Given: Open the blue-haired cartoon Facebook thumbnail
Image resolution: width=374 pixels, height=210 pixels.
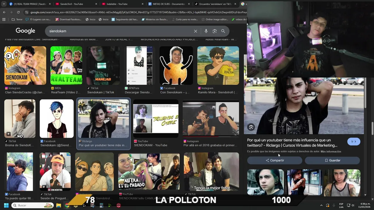Looking at the screenshot, I should (57, 119).
